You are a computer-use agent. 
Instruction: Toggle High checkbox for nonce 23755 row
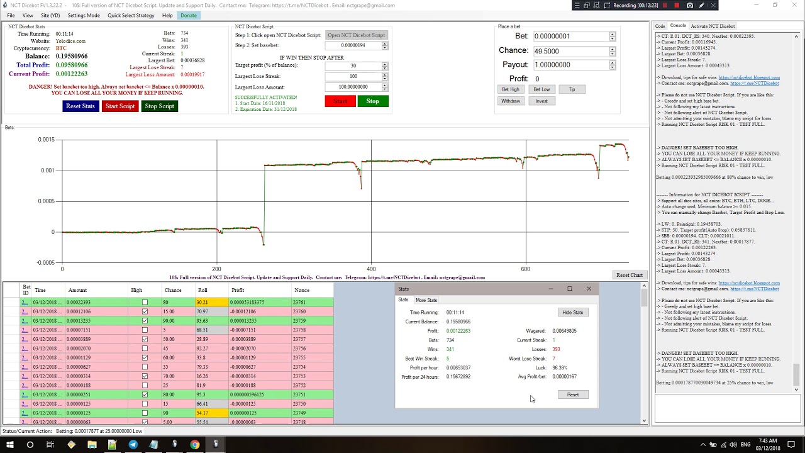tap(145, 357)
